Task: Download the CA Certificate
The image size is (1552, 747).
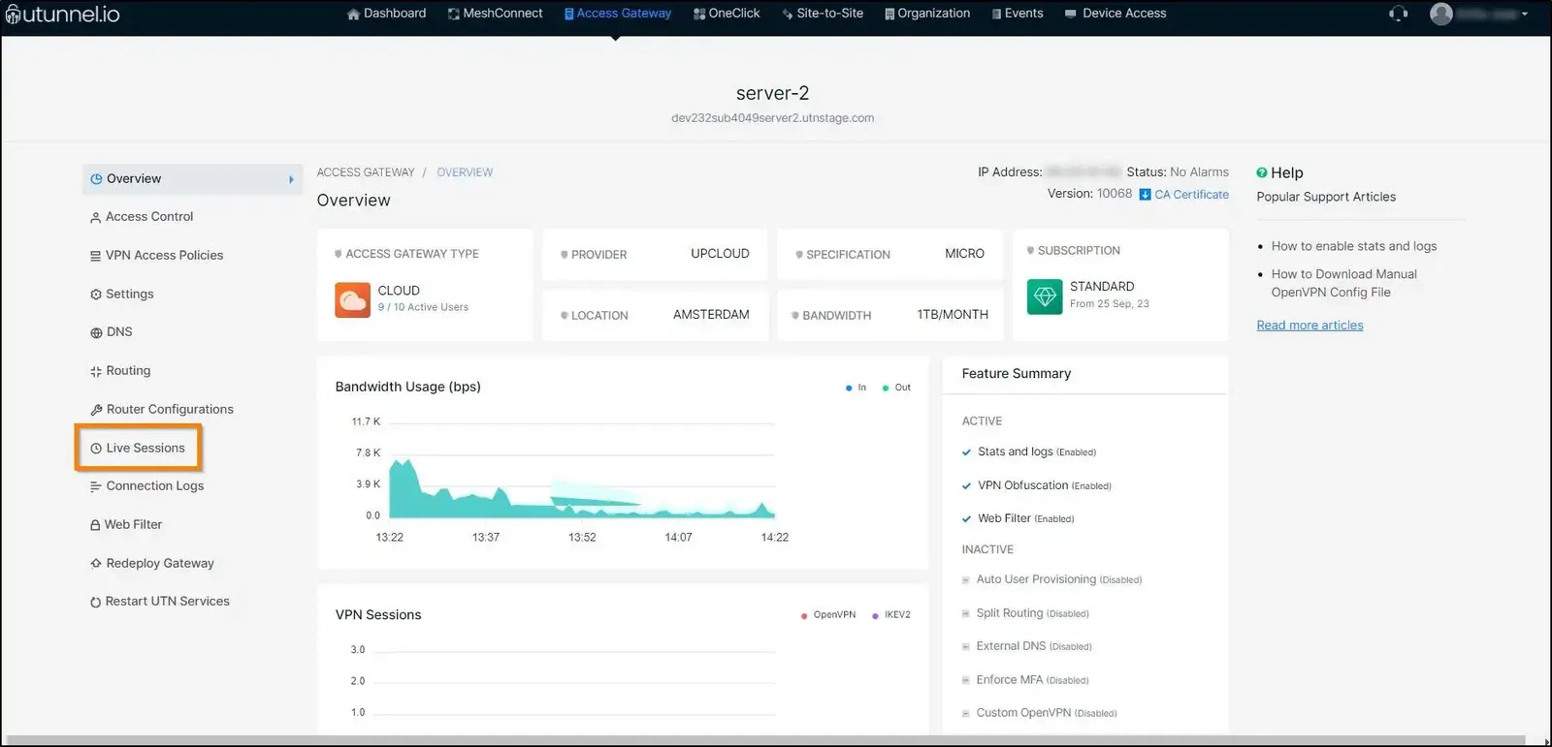Action: pyautogui.click(x=1191, y=195)
